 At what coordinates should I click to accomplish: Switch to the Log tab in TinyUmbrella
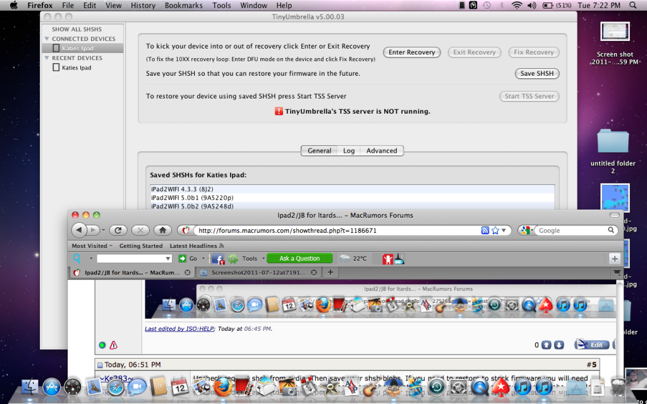pos(349,151)
